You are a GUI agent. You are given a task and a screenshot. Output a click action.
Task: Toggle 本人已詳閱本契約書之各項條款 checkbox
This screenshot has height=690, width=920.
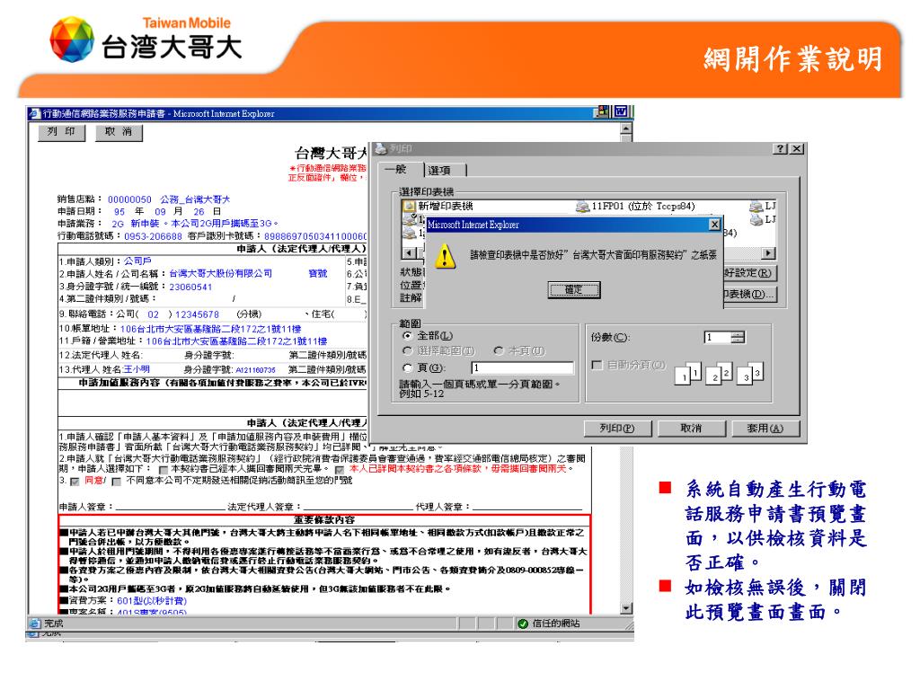tap(340, 469)
